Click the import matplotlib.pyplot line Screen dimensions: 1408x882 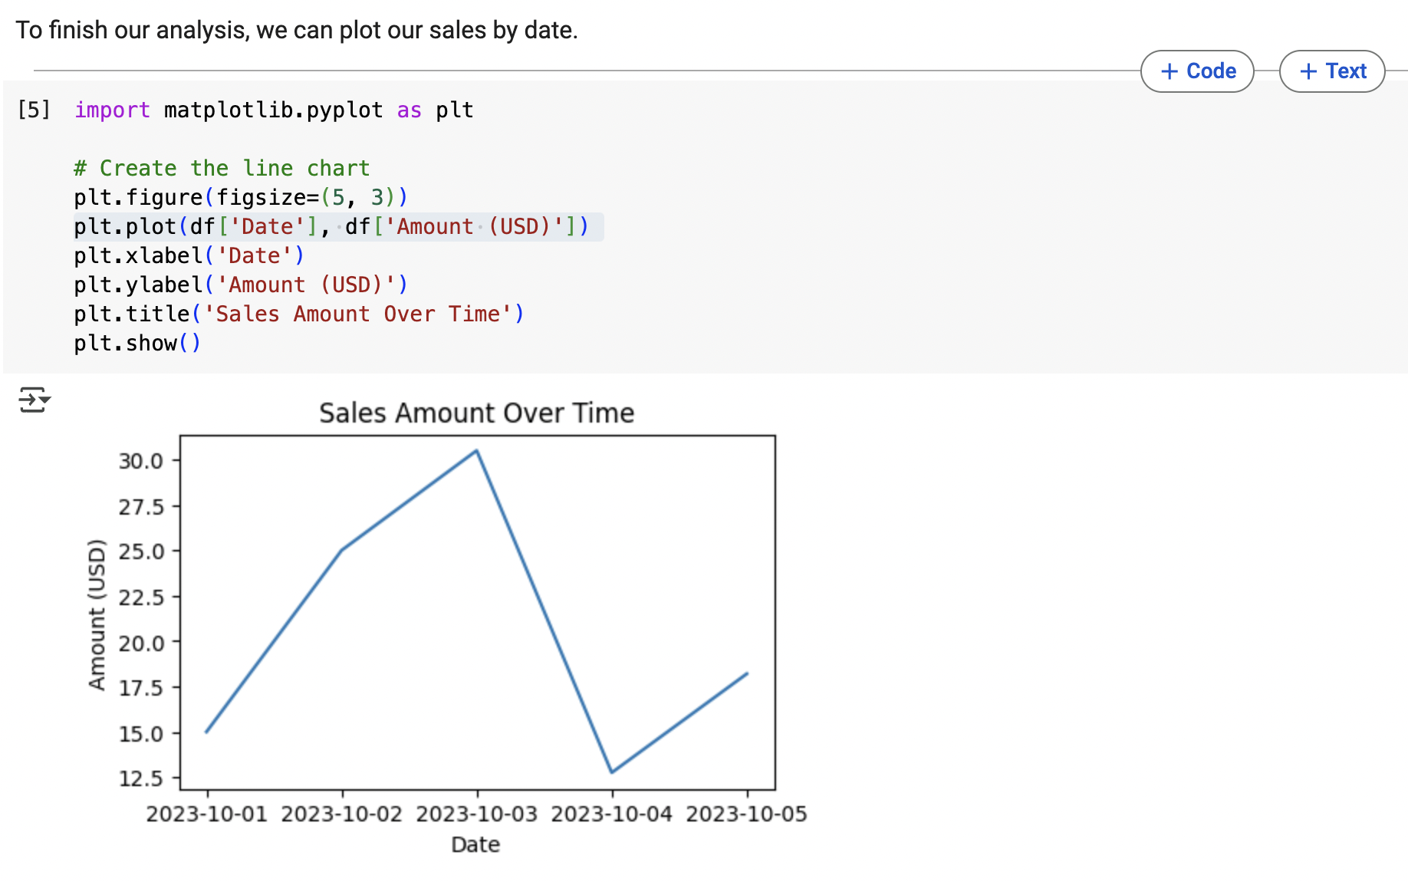click(274, 110)
